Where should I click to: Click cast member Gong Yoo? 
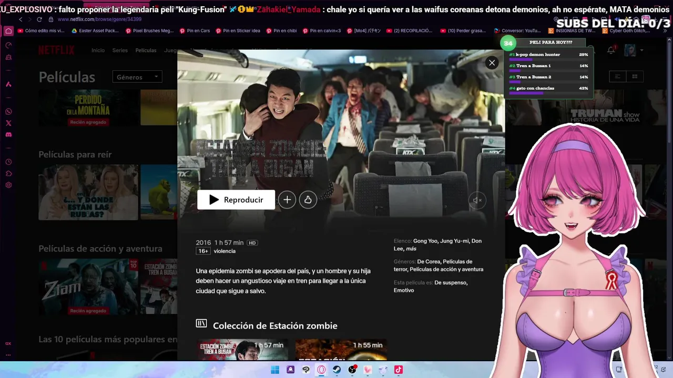tap(425, 241)
